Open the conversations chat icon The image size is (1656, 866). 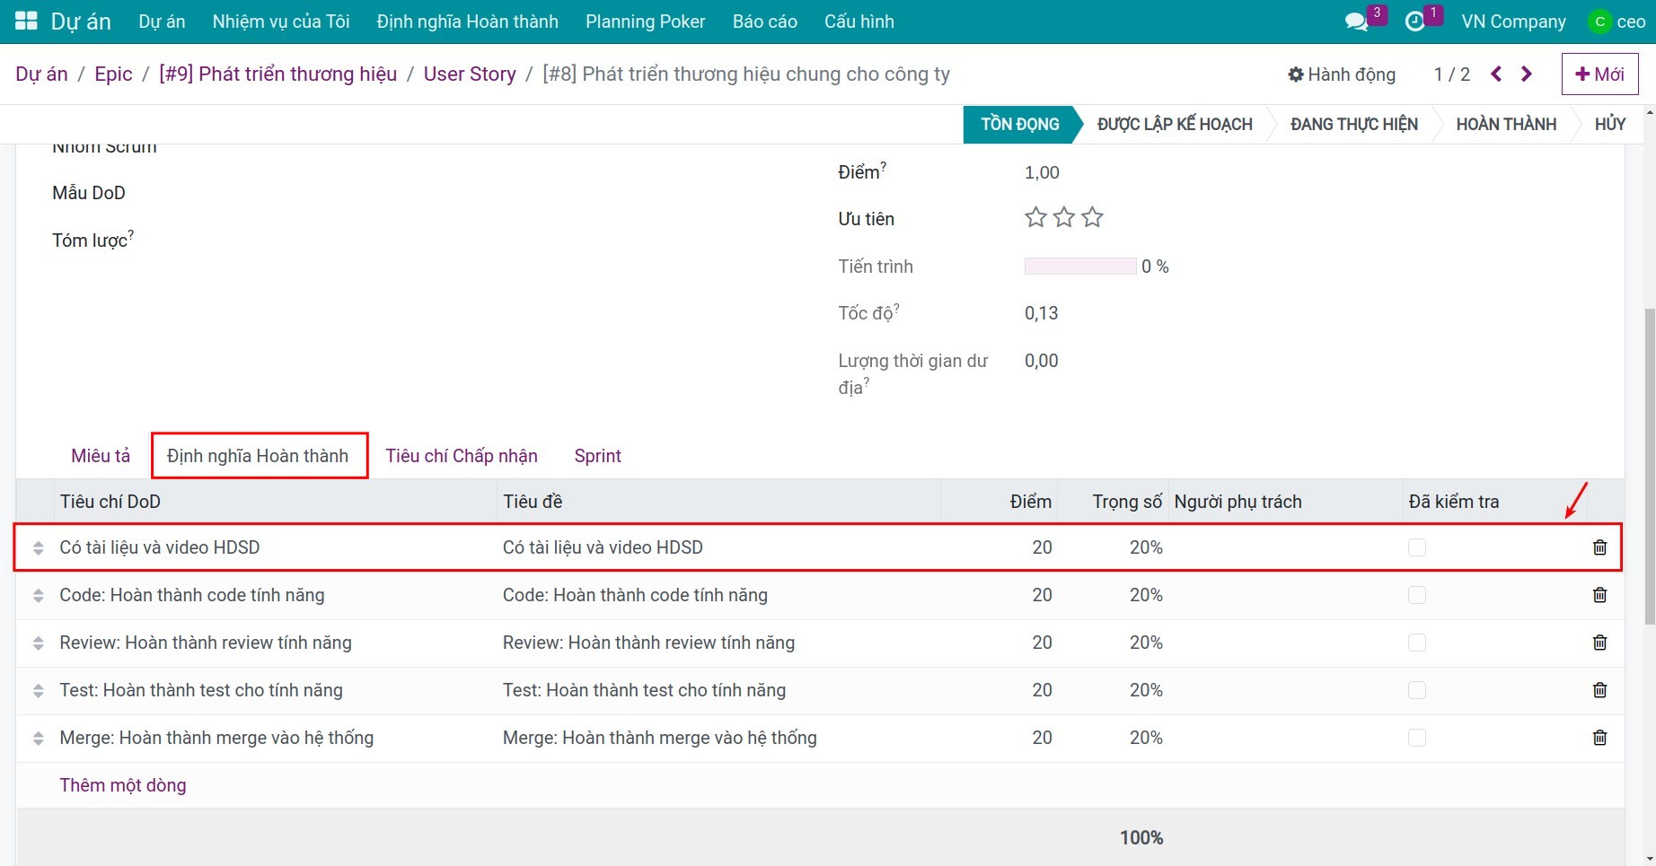point(1356,22)
